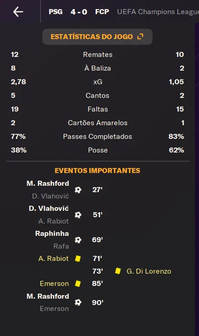This screenshot has width=199, height=336.
Task: Select PSG team name in header
Action: point(56,11)
